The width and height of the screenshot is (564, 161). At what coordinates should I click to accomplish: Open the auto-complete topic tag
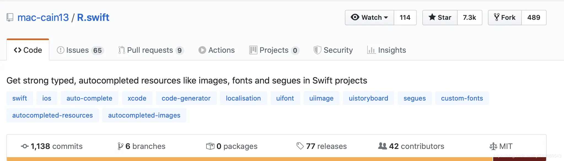pyautogui.click(x=89, y=98)
